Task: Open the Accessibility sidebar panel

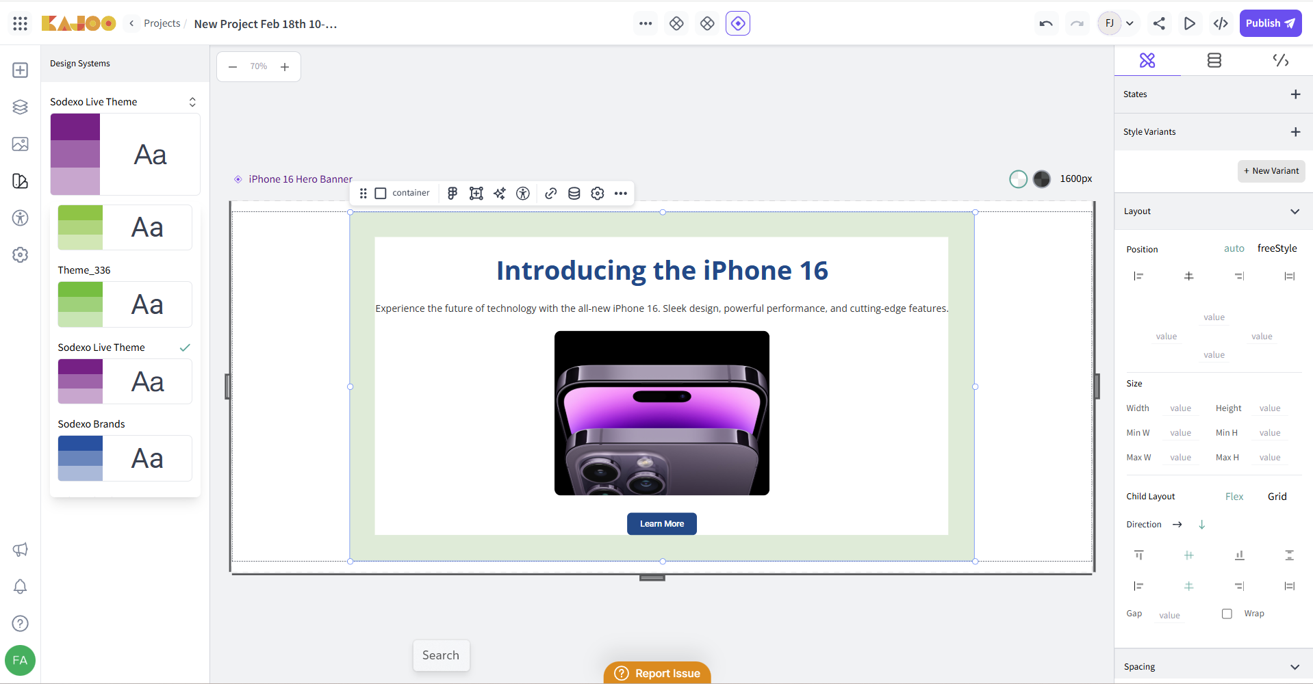Action: pos(21,218)
